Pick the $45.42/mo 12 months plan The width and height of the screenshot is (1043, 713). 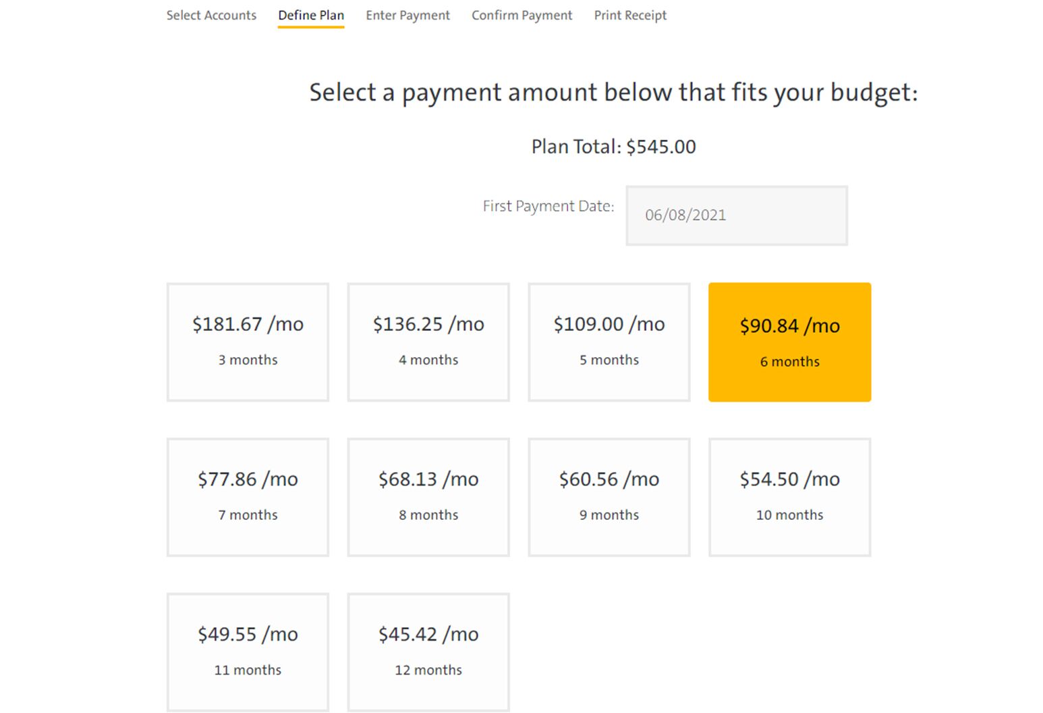click(x=428, y=652)
